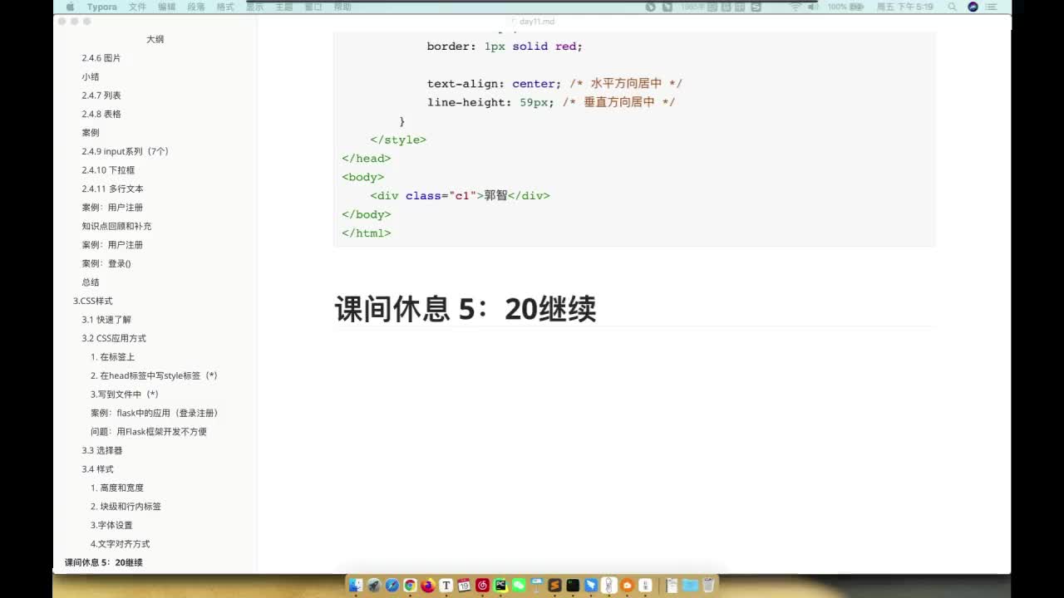The image size is (1064, 598).
Task: Go to outline item 问题：用Flask框架开发不方便
Action: [149, 432]
